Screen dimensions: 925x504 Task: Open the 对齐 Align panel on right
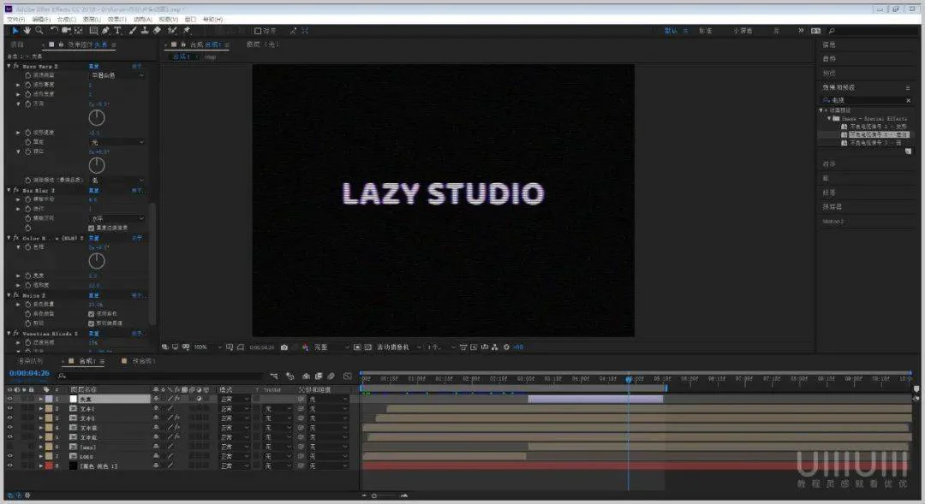coord(829,164)
